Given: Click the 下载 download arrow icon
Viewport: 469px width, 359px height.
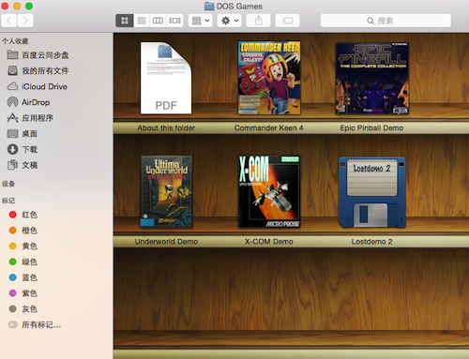Looking at the screenshot, I should click(x=12, y=149).
